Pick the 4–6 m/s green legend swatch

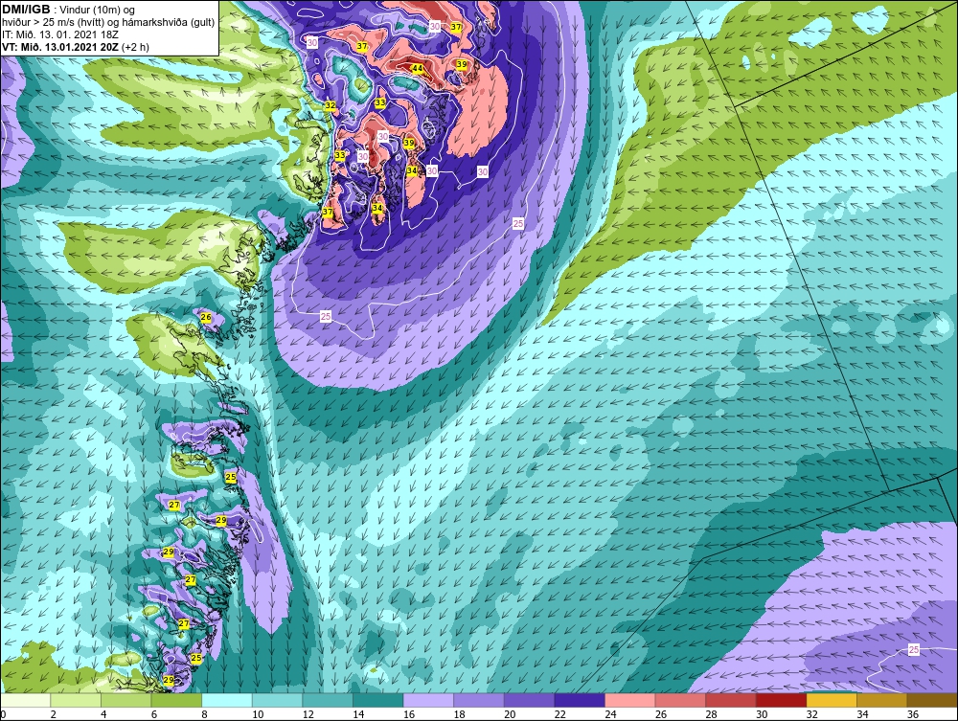pyautogui.click(x=126, y=700)
